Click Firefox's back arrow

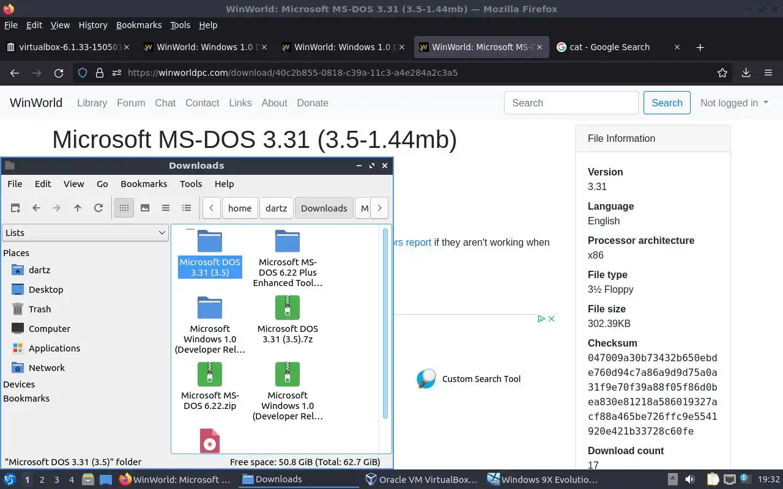[x=15, y=73]
